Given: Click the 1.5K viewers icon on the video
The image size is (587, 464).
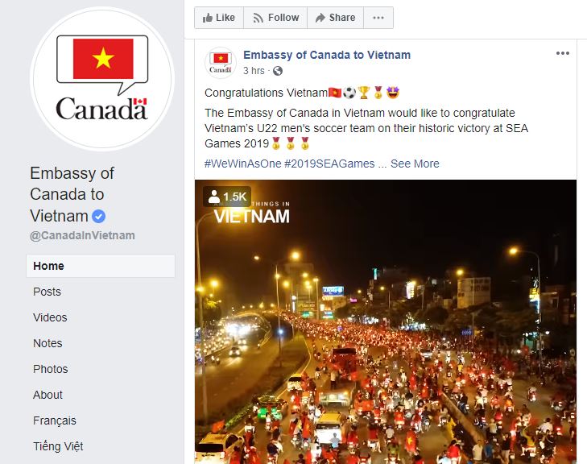Looking at the screenshot, I should tap(213, 197).
